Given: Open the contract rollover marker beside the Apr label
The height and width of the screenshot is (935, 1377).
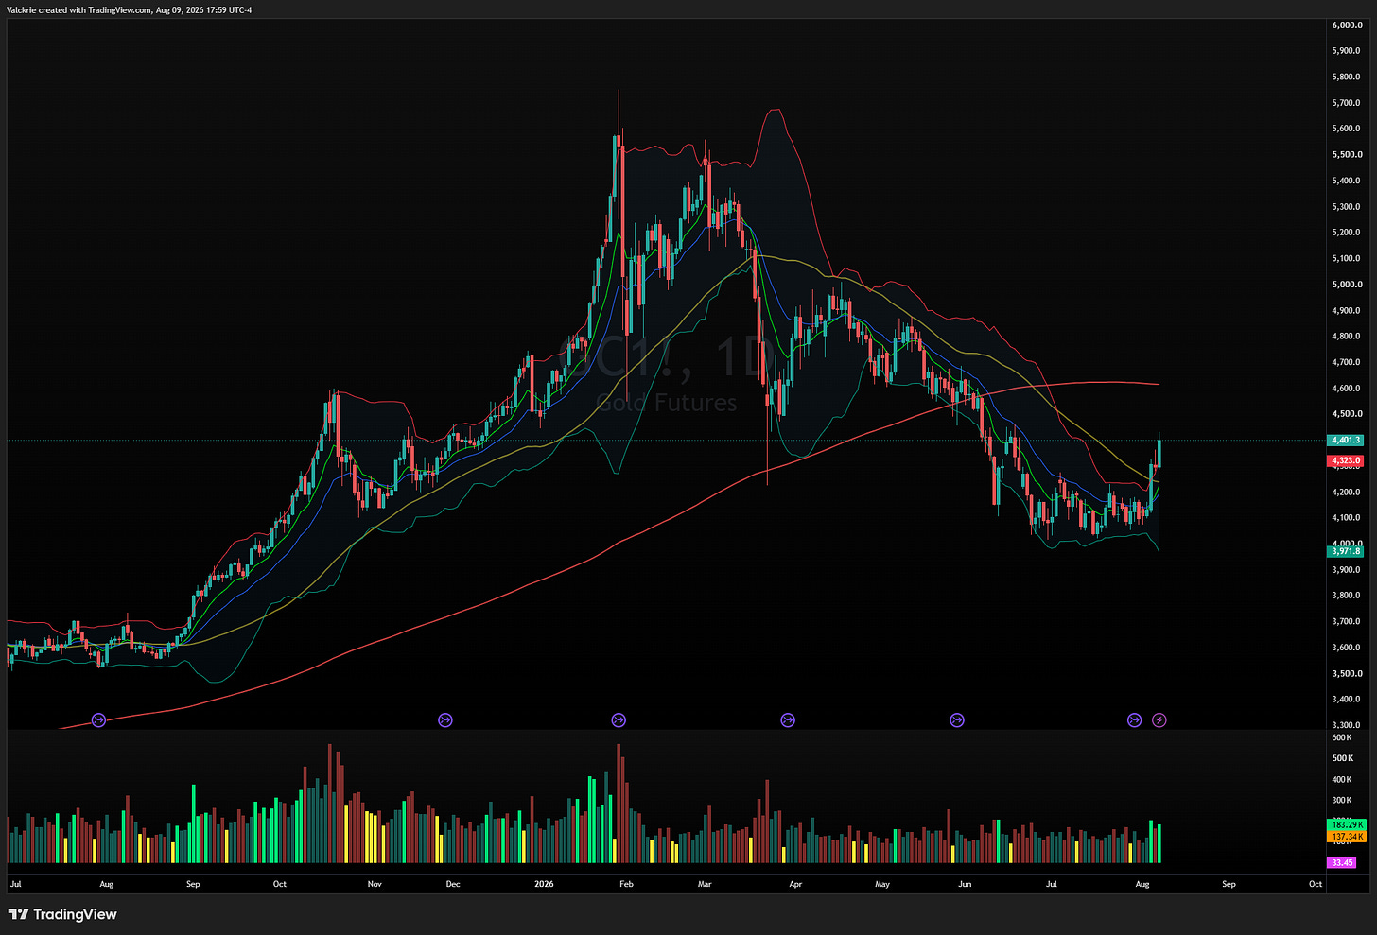Looking at the screenshot, I should [788, 720].
